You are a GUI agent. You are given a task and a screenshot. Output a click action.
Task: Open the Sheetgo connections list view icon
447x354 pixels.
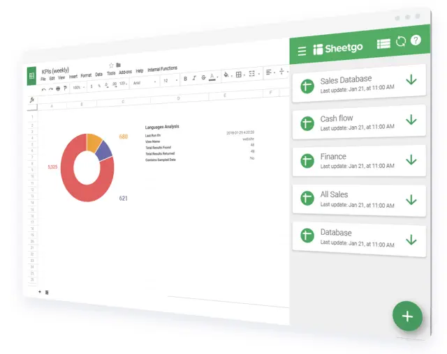pos(383,44)
